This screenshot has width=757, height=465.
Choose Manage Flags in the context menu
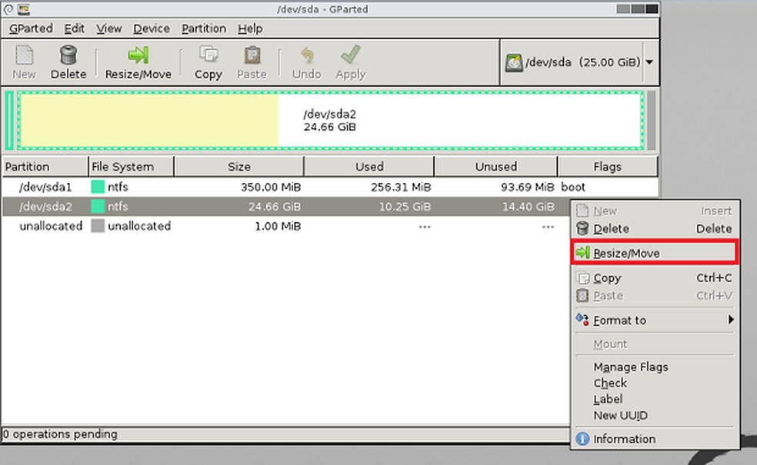pyautogui.click(x=654, y=367)
